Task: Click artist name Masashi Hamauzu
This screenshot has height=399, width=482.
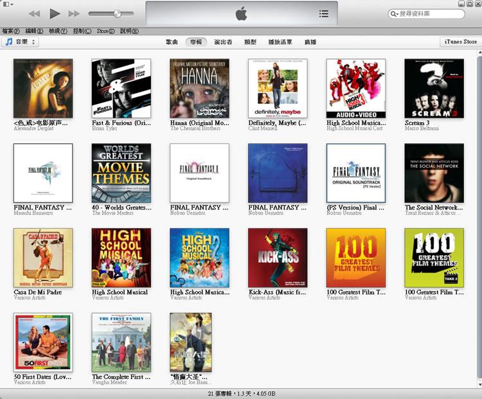Action: [x=33, y=213]
